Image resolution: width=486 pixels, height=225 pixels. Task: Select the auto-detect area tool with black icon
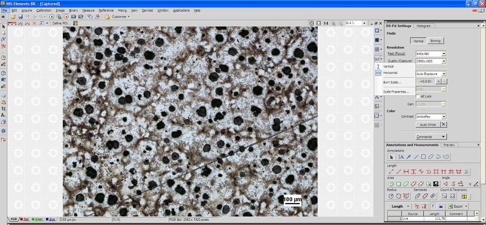[x=436, y=184]
